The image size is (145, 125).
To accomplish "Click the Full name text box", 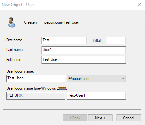I will [x=84, y=60].
